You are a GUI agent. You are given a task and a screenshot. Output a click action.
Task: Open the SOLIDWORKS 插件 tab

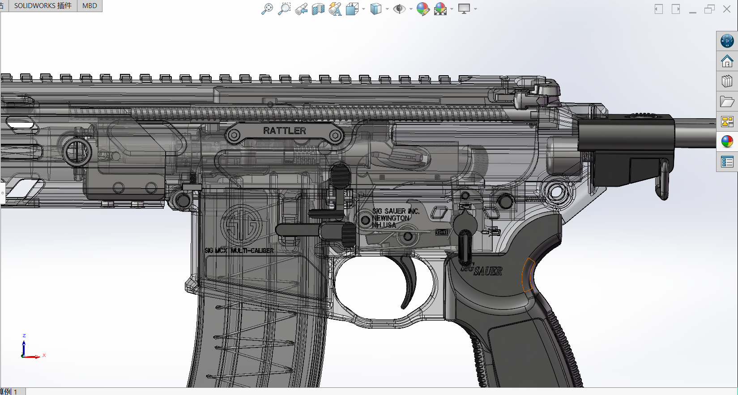click(x=43, y=6)
